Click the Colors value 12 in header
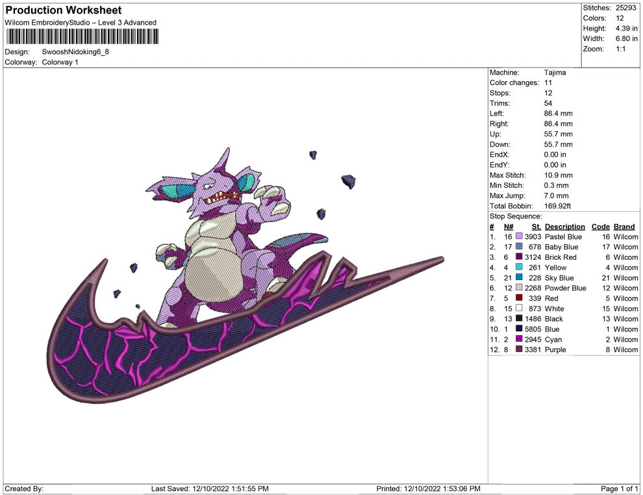 coord(620,18)
